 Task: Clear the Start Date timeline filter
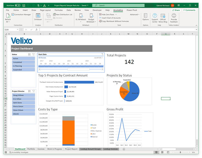(102, 54)
